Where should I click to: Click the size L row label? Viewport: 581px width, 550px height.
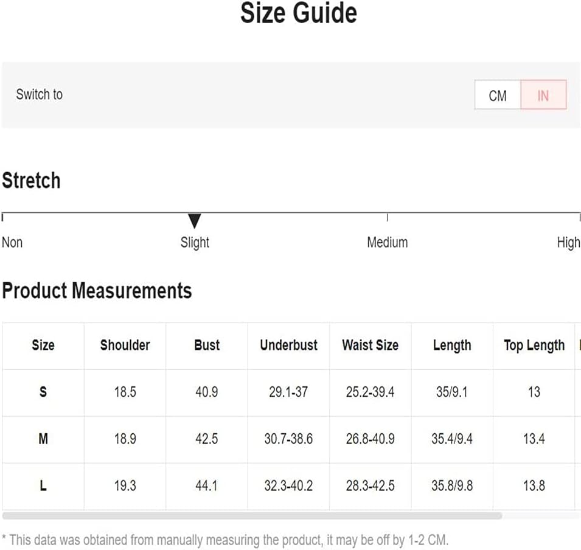point(43,486)
